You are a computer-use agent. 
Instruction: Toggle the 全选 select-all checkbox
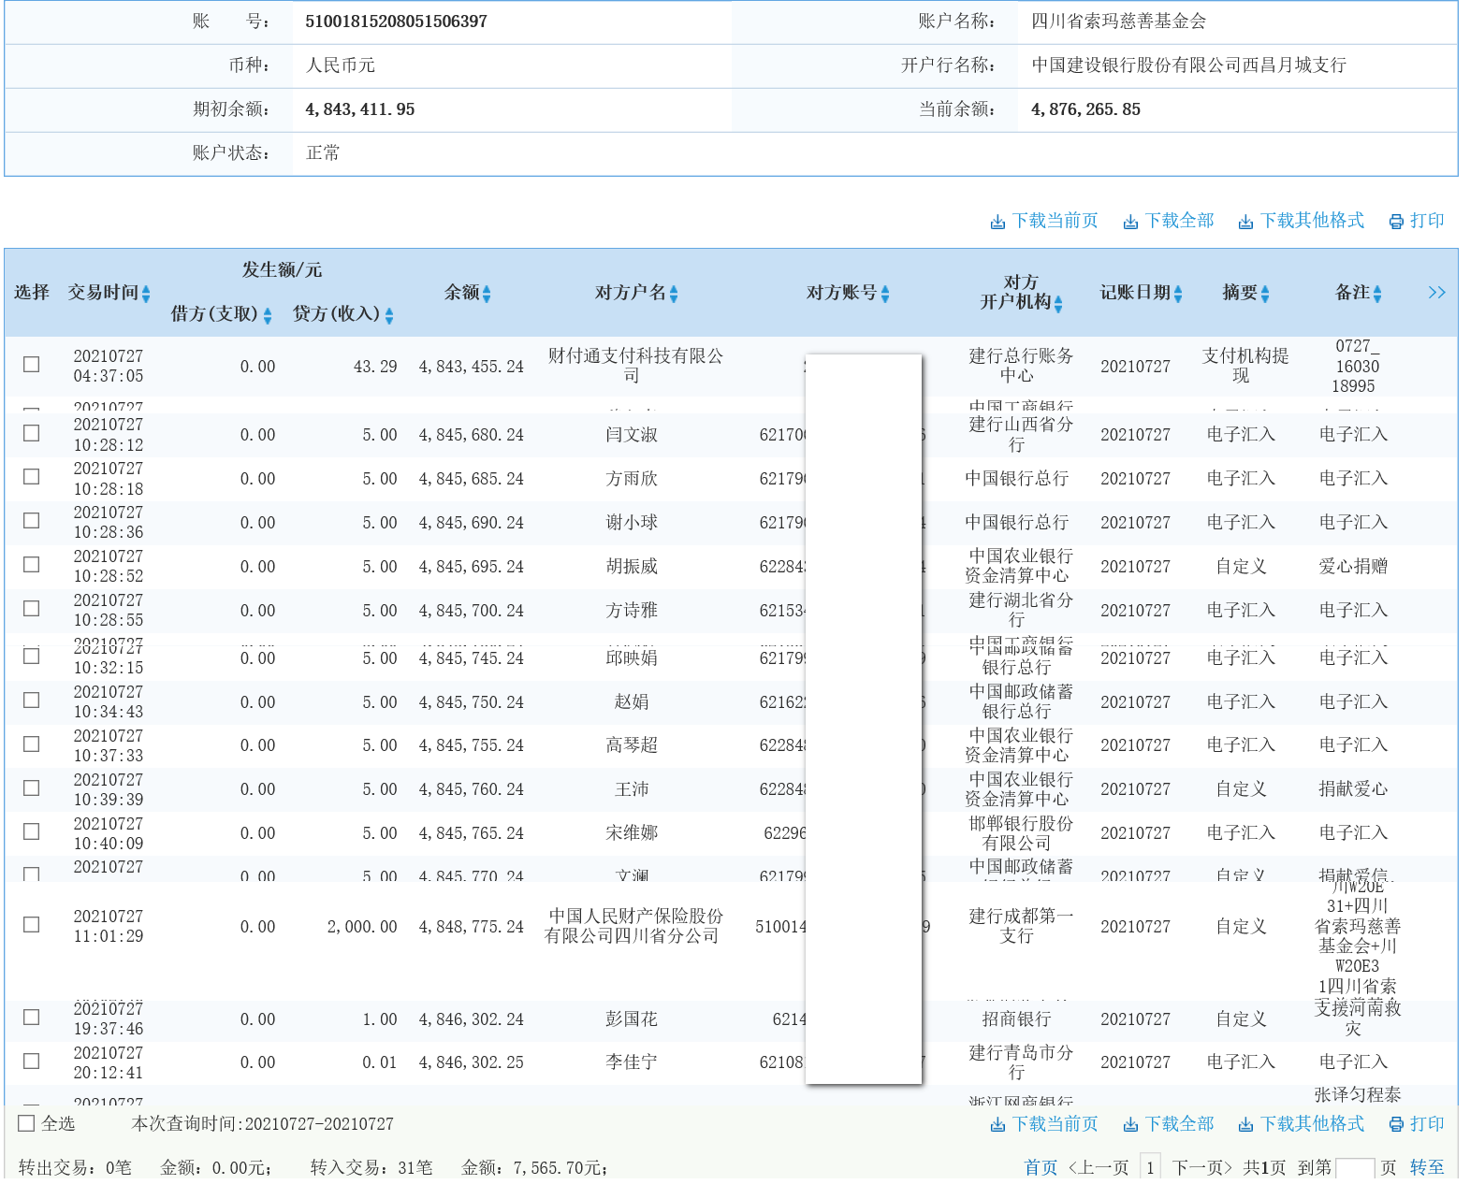tap(27, 1123)
